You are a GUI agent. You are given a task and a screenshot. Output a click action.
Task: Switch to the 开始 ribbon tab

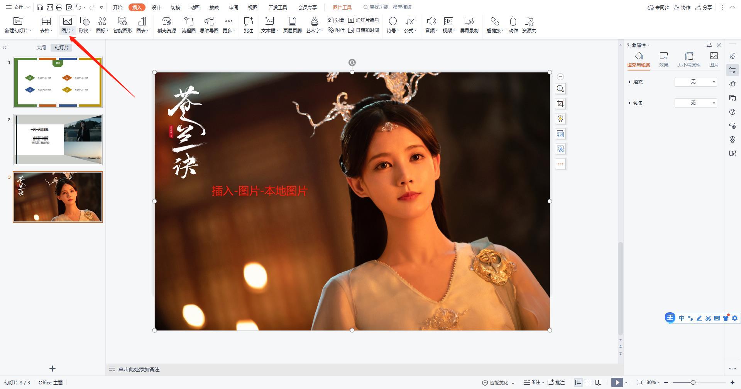118,7
